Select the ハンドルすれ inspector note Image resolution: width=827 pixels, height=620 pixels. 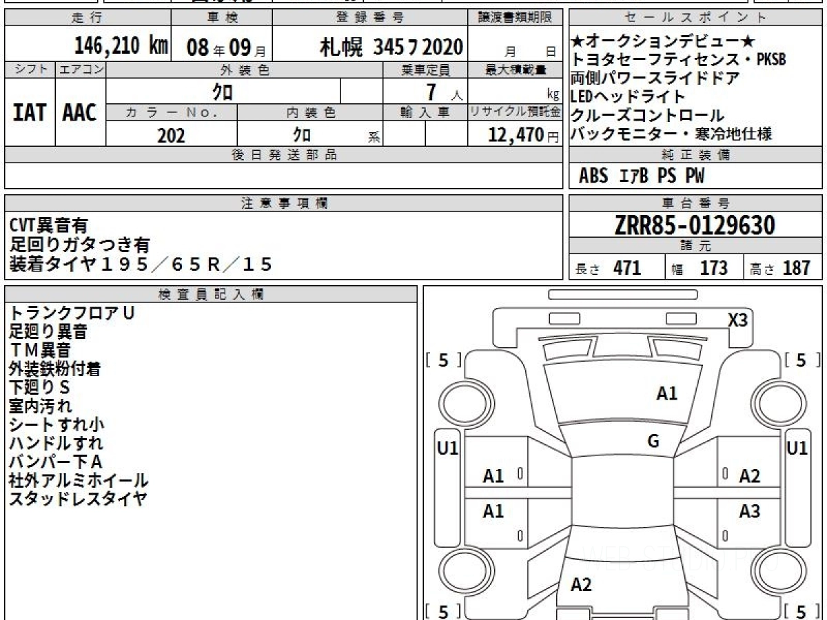point(56,443)
